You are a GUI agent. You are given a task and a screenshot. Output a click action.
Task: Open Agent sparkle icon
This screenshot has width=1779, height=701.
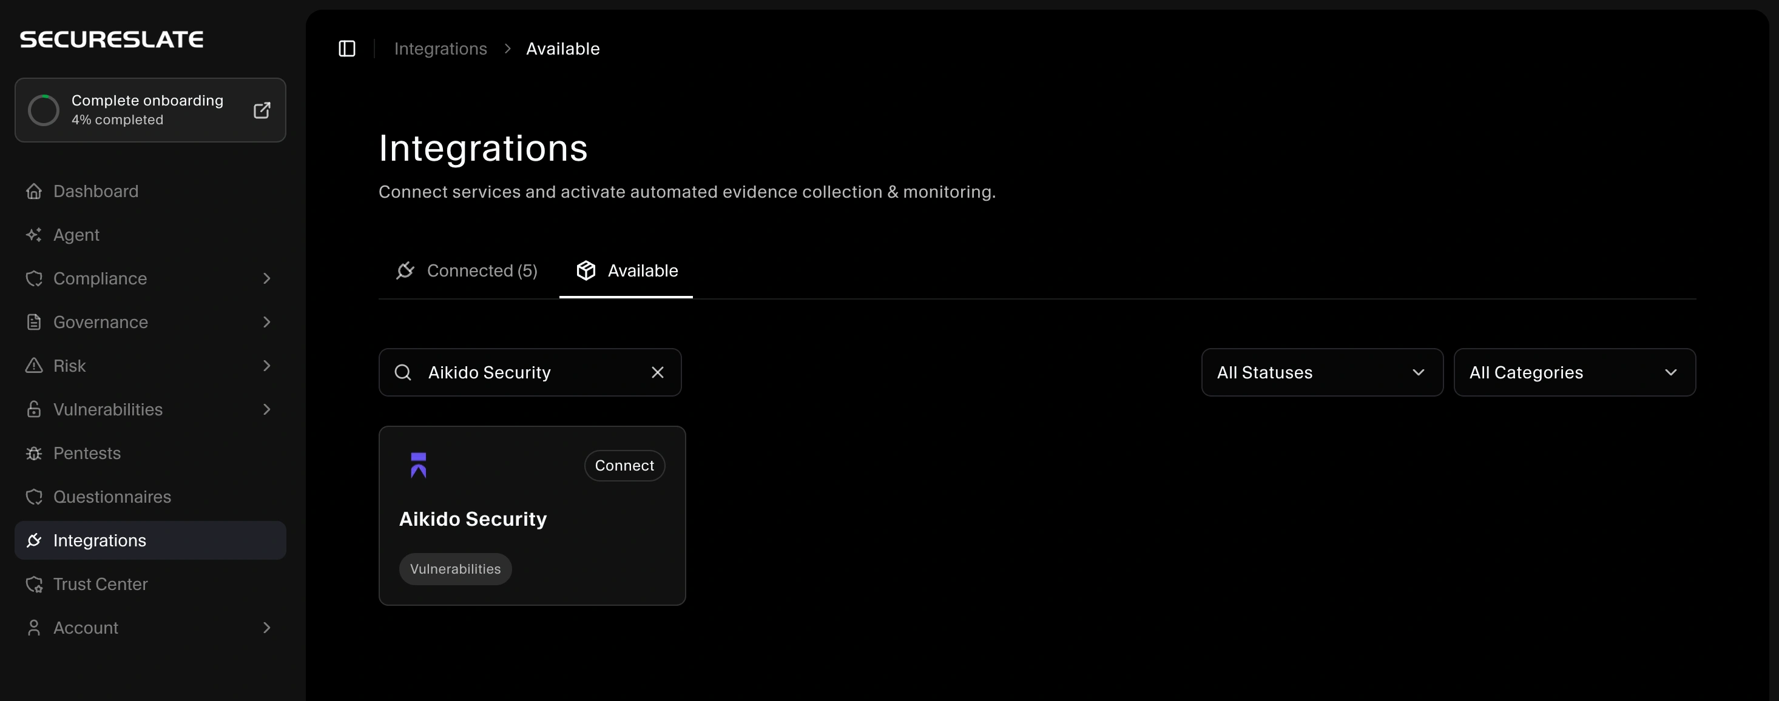pyautogui.click(x=34, y=235)
